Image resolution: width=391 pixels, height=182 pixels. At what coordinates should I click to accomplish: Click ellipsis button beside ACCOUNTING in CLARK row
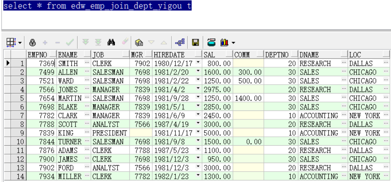[344, 114]
